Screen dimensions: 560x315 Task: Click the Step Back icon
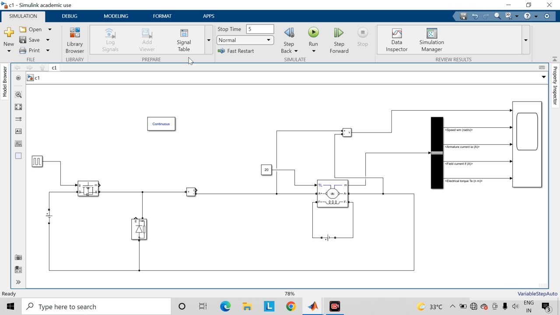click(289, 32)
